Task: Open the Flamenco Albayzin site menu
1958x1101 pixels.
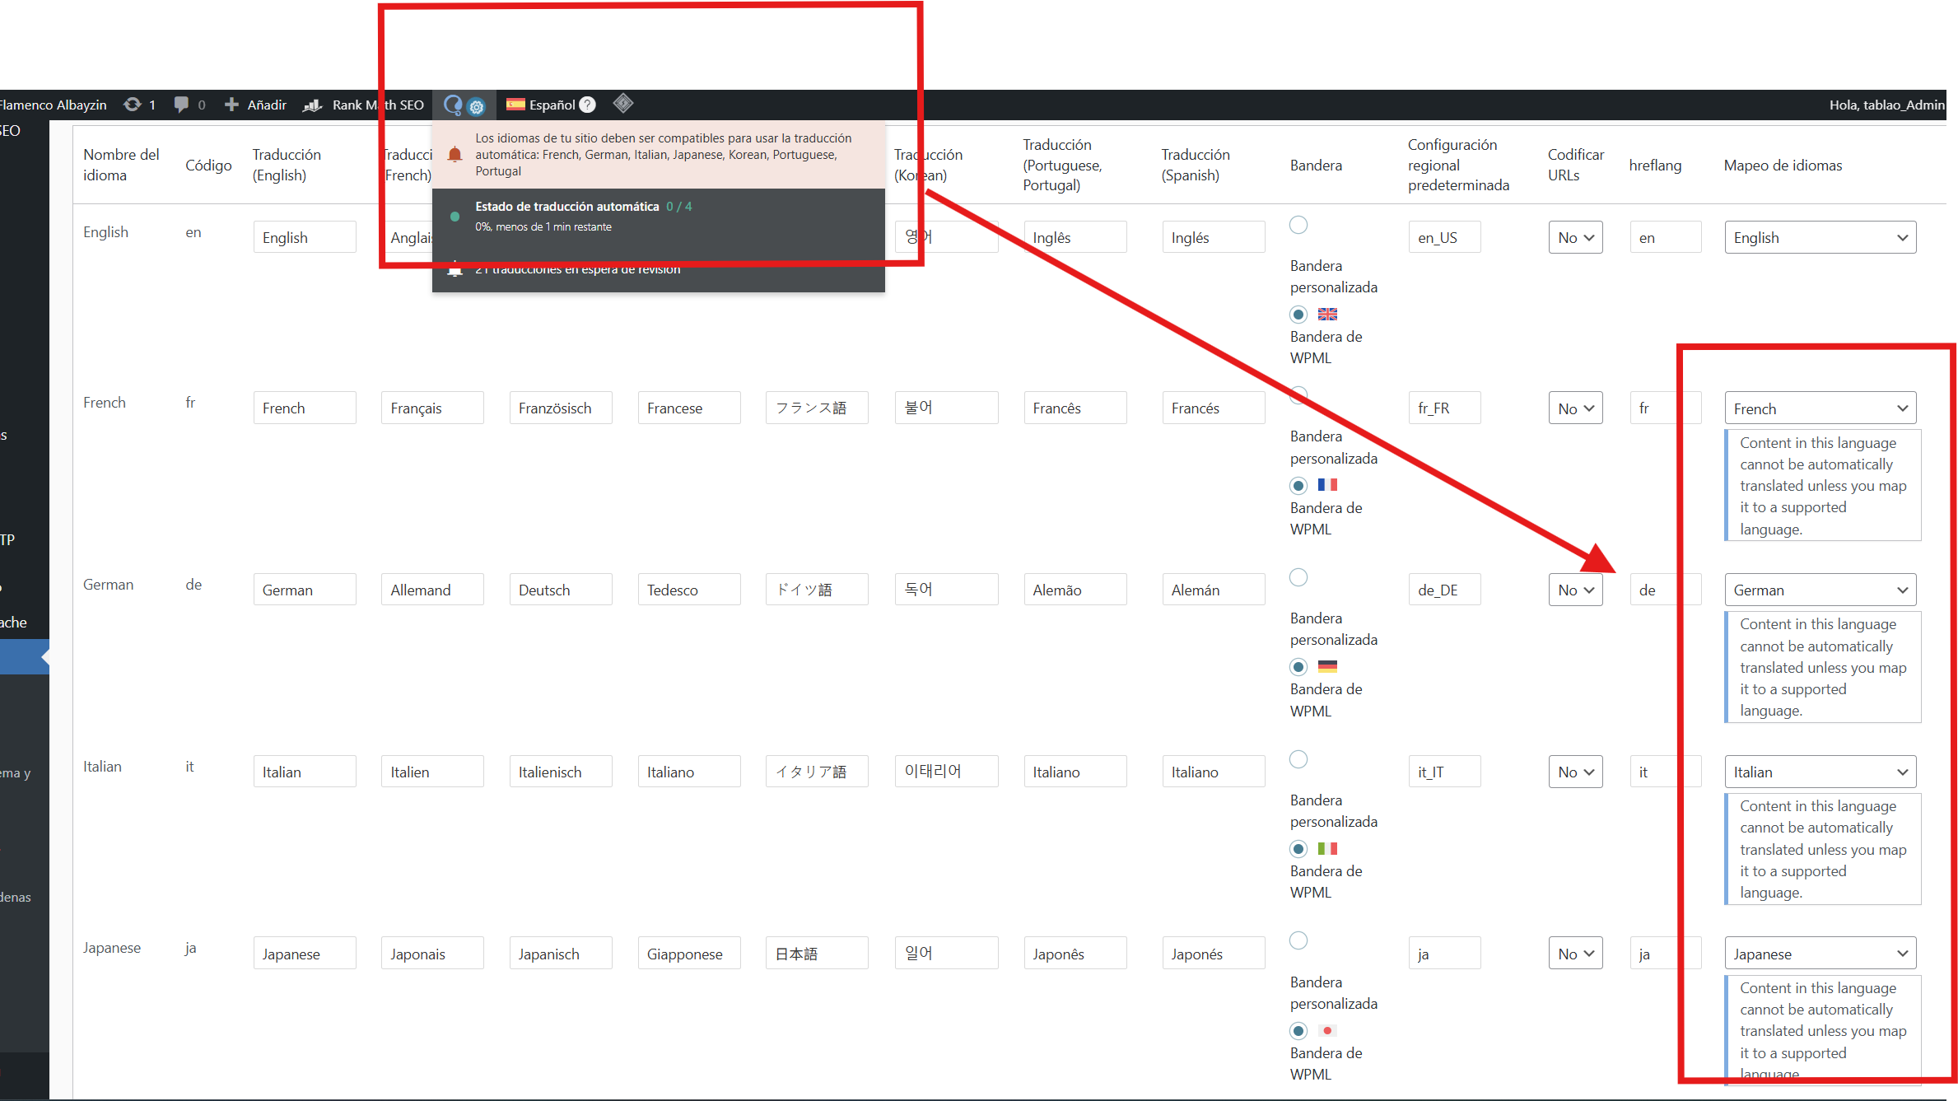Action: click(x=54, y=105)
